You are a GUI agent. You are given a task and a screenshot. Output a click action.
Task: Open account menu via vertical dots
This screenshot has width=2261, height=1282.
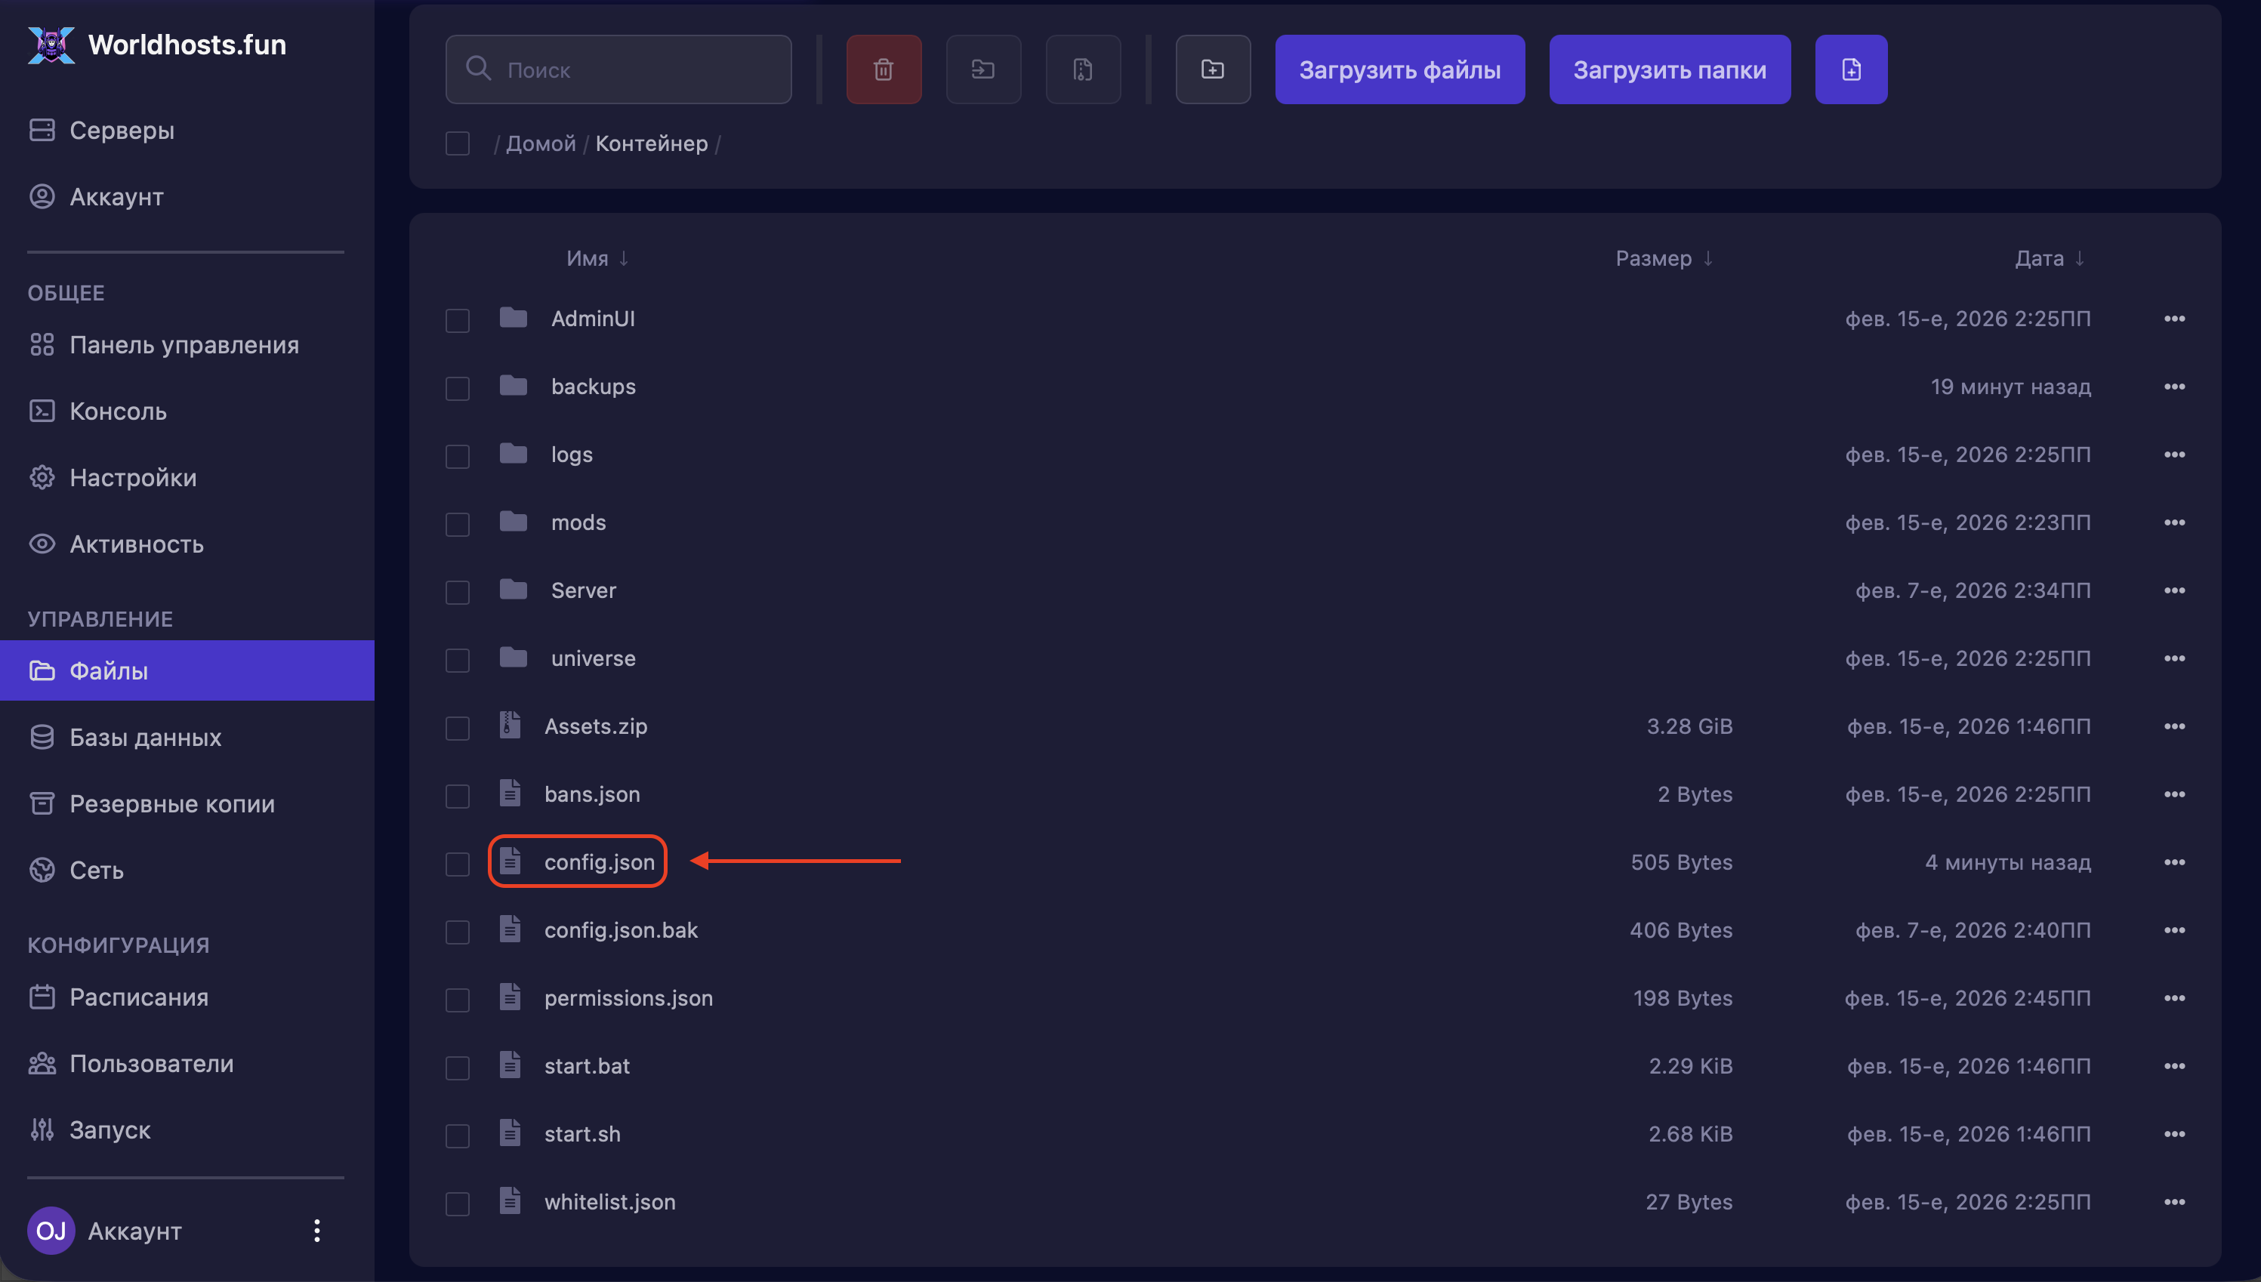tap(317, 1230)
